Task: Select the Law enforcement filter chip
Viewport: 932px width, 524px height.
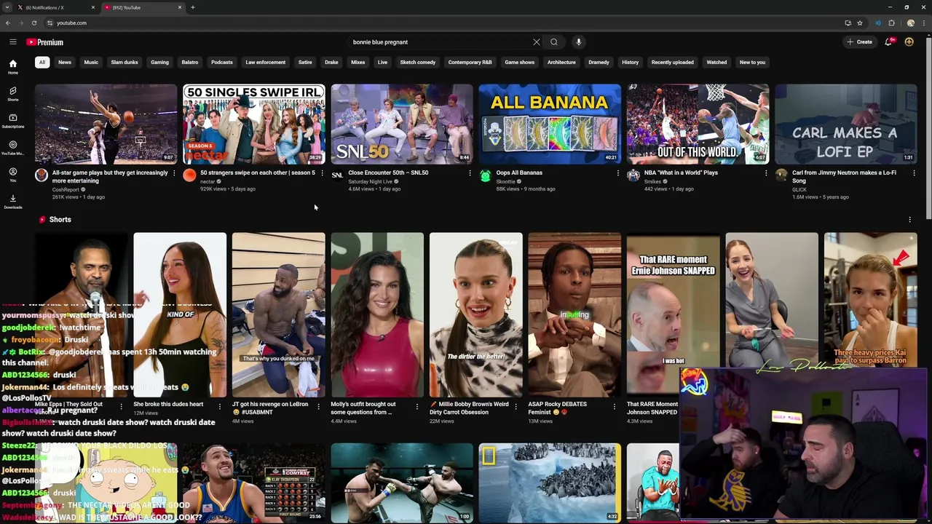Action: (266, 63)
